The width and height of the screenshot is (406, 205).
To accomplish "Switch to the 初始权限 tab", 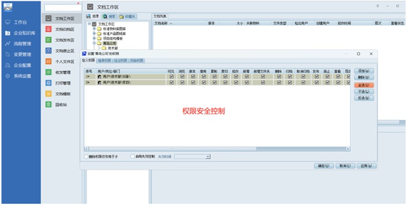I will [x=137, y=61].
